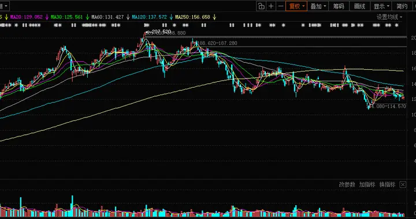
Task: Click the cyan down arrow after MA120
Action: click(x=171, y=17)
